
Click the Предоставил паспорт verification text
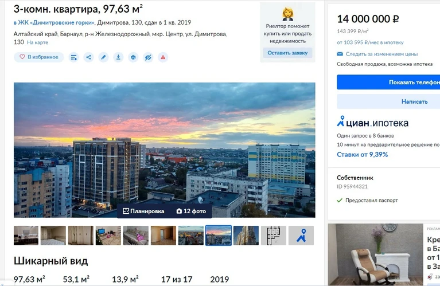[372, 201]
